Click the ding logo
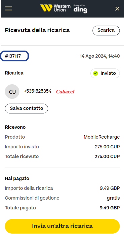The image size is (124, 235). point(80,9)
